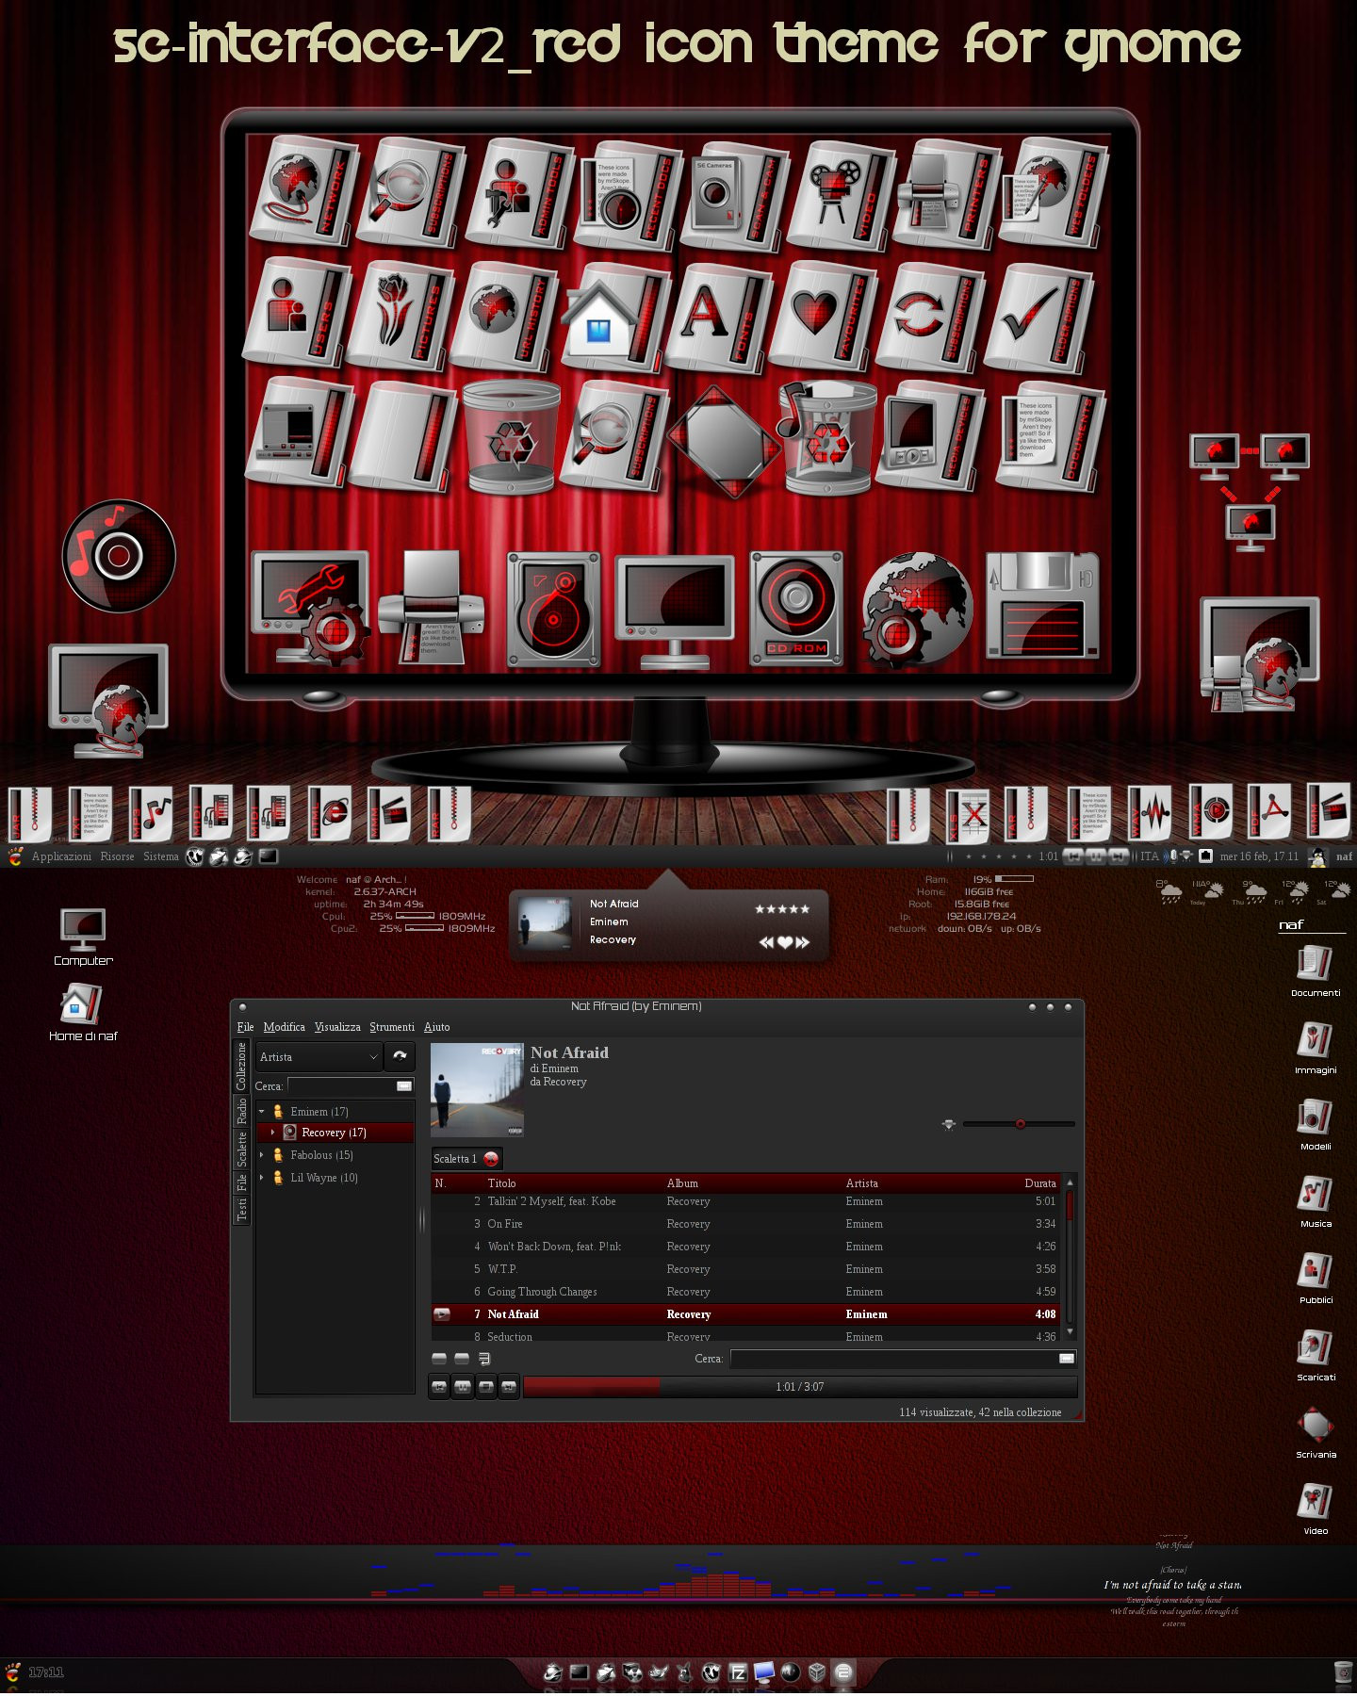Viewport: 1357px width, 1696px height.
Task: Collapse the Eminem (17) artist node
Action: click(x=262, y=1112)
